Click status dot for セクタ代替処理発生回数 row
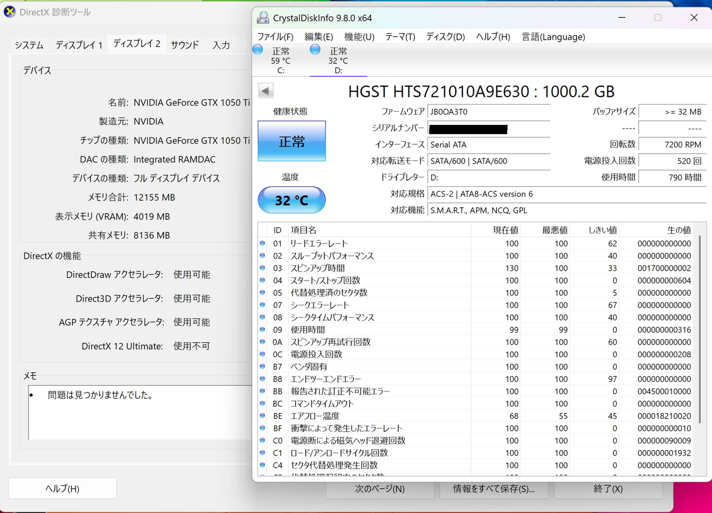 coord(263,465)
